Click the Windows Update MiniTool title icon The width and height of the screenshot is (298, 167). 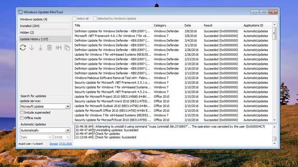click(x=20, y=12)
